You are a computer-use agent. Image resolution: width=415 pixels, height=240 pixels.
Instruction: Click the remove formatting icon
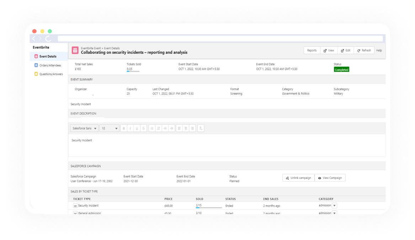pos(201,128)
